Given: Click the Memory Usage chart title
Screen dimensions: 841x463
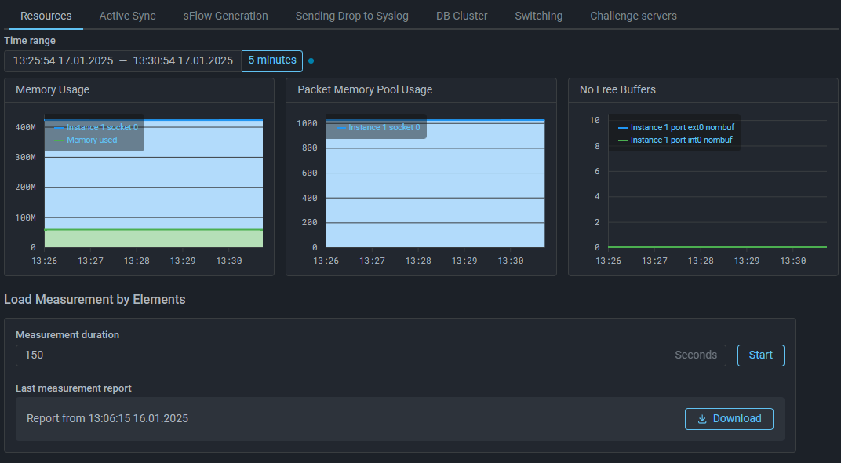Looking at the screenshot, I should coord(53,89).
